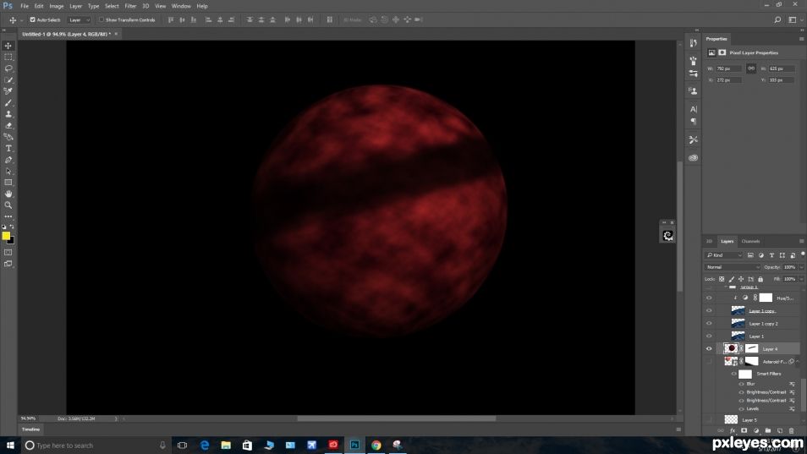The image size is (807, 454).
Task: Open the Clone Source panel icon
Action: [694, 91]
